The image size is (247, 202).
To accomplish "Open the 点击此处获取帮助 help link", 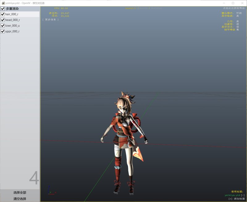I will [x=233, y=8].
